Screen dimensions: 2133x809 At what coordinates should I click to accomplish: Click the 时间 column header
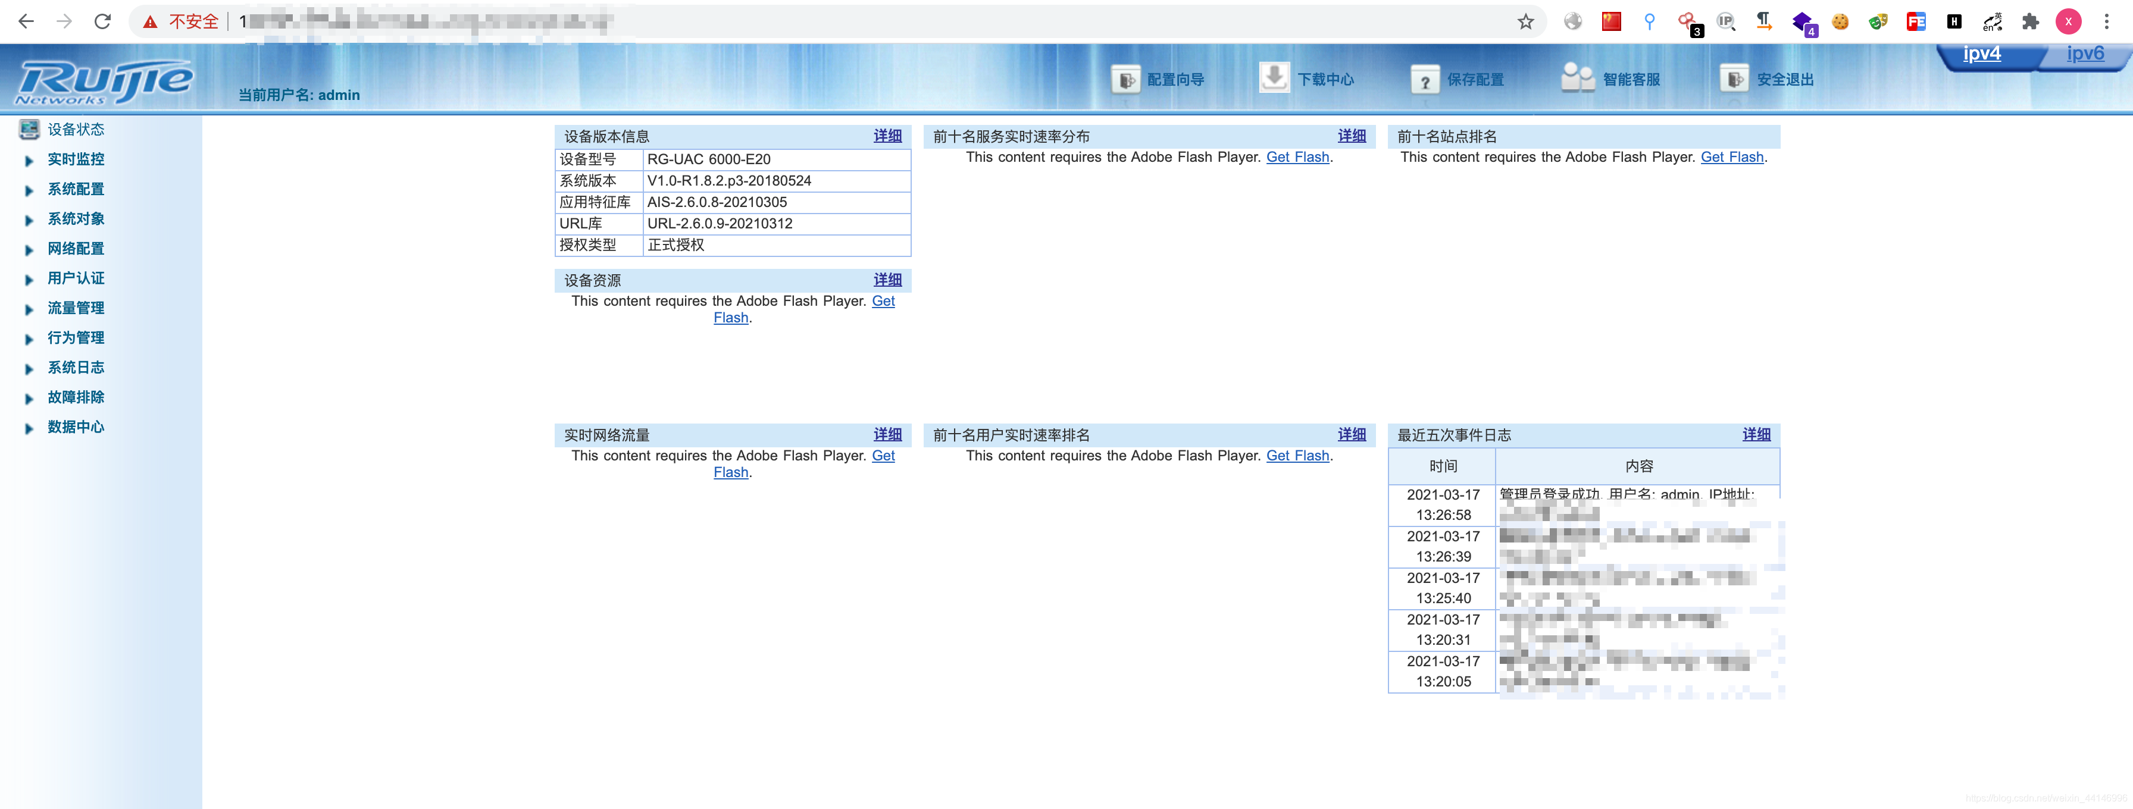coord(1443,466)
